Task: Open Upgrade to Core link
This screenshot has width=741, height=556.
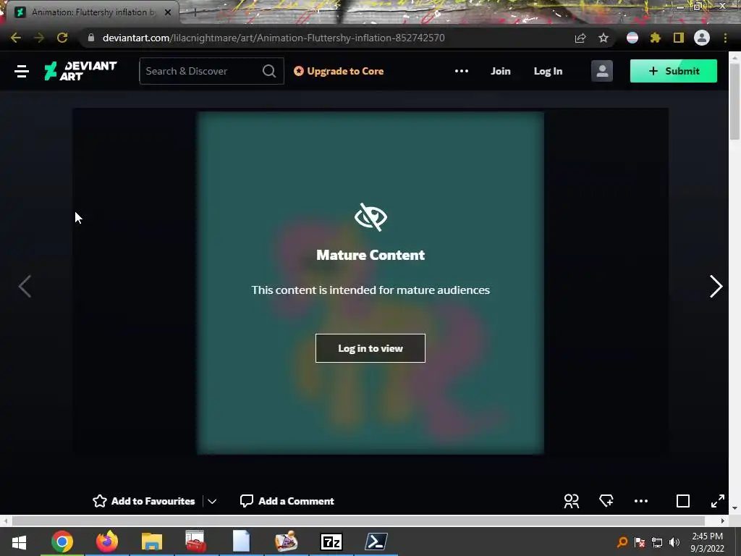Action: [339, 72]
